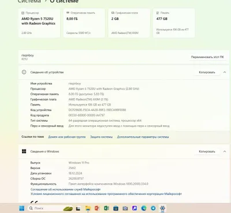Open 'Защита системы' link

[x=101, y=137]
